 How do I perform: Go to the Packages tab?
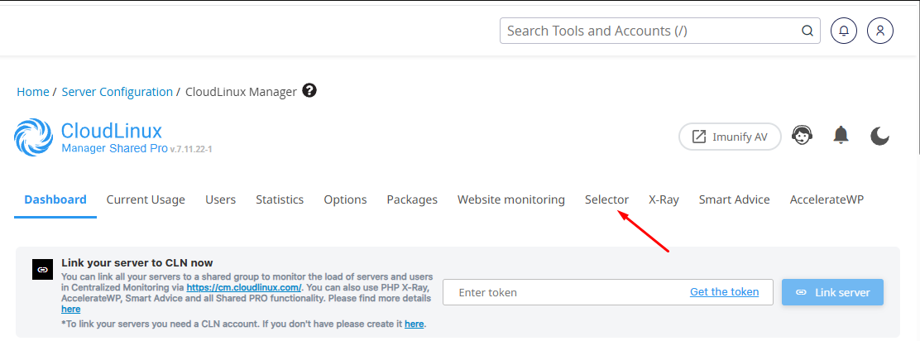point(412,199)
